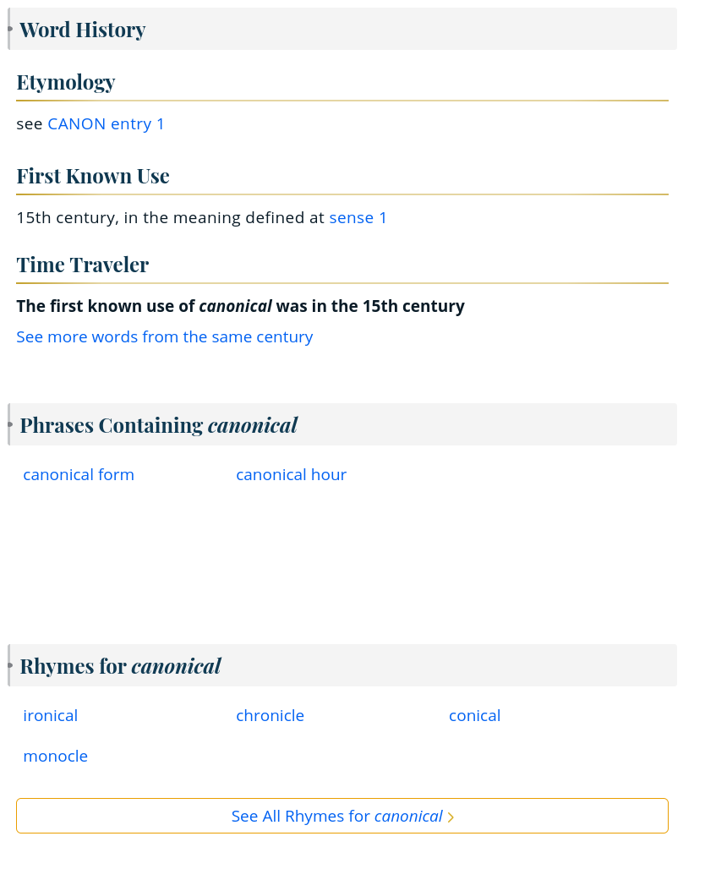Open the rhyme word chronicle
The image size is (705, 869).
pyautogui.click(x=271, y=716)
